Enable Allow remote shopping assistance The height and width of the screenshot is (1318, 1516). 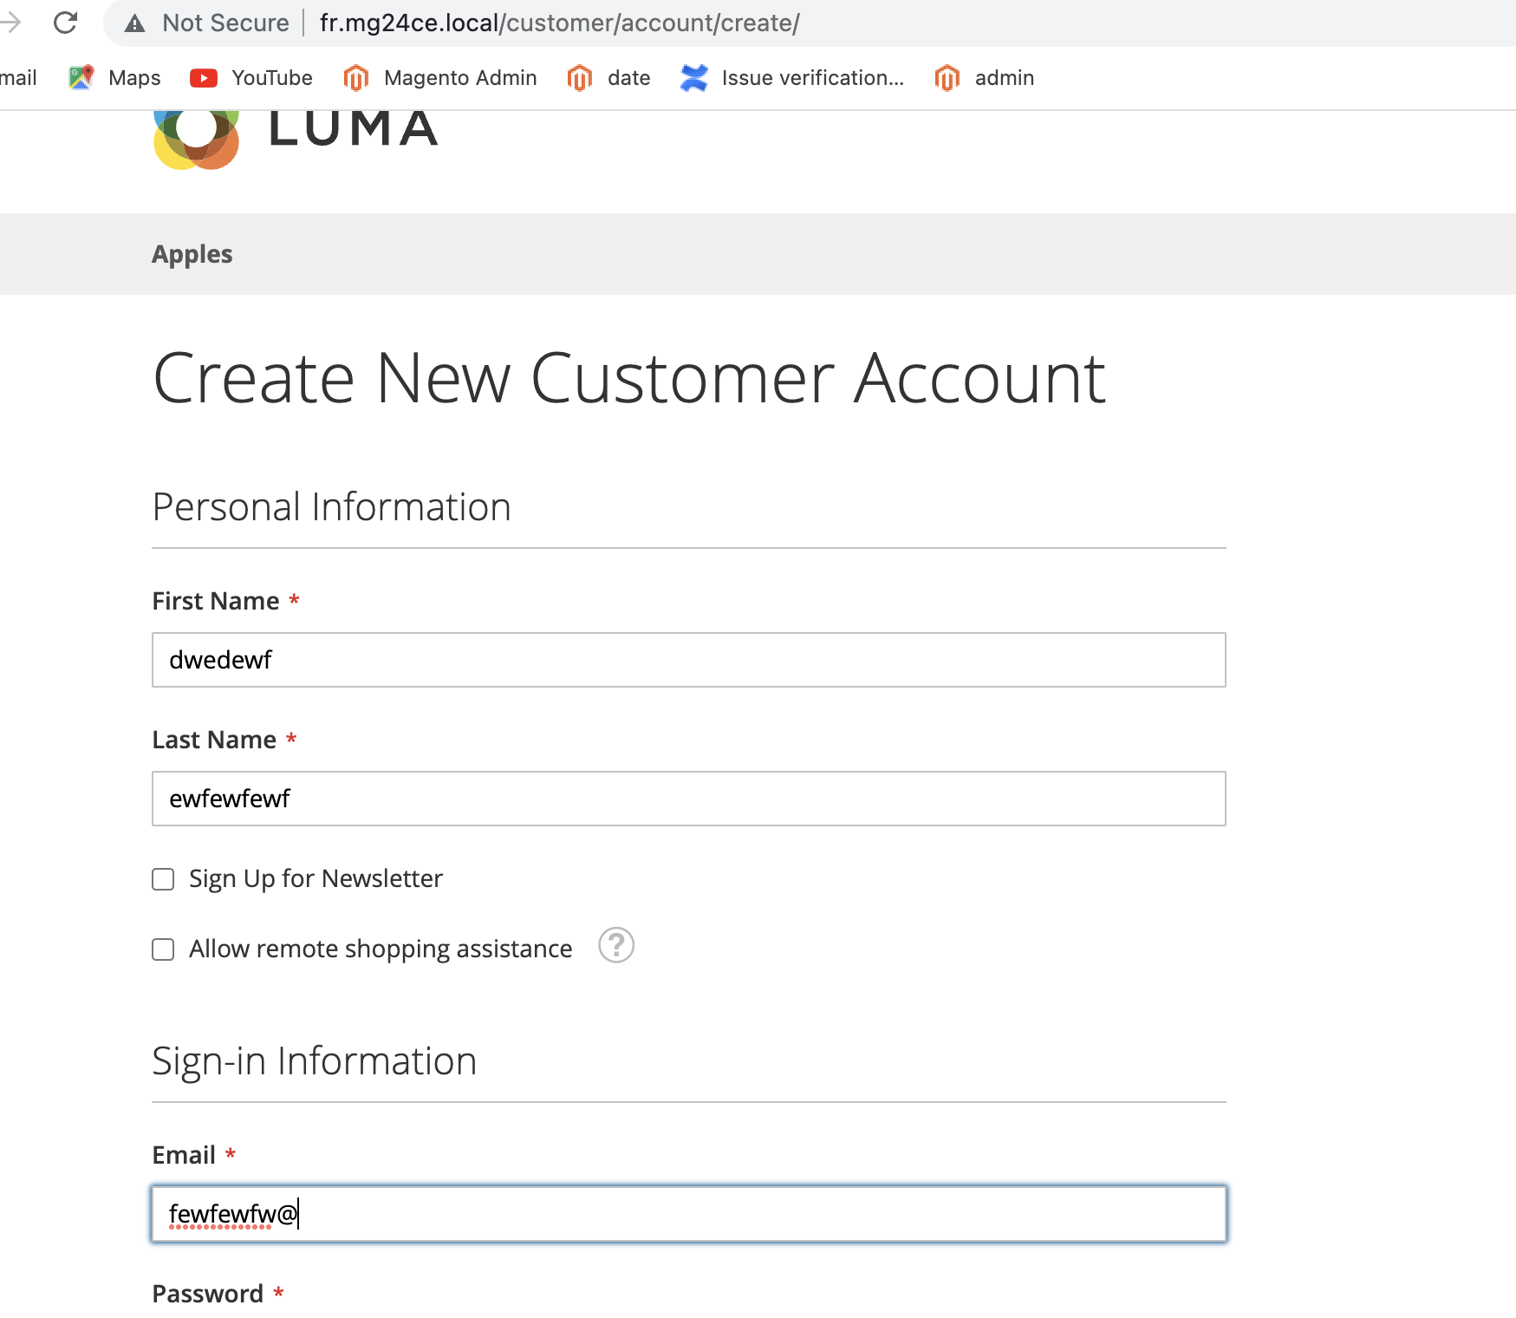tap(163, 949)
